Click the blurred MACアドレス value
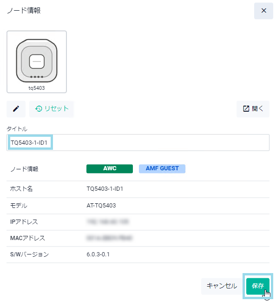The image size is (276, 301). click(x=109, y=238)
